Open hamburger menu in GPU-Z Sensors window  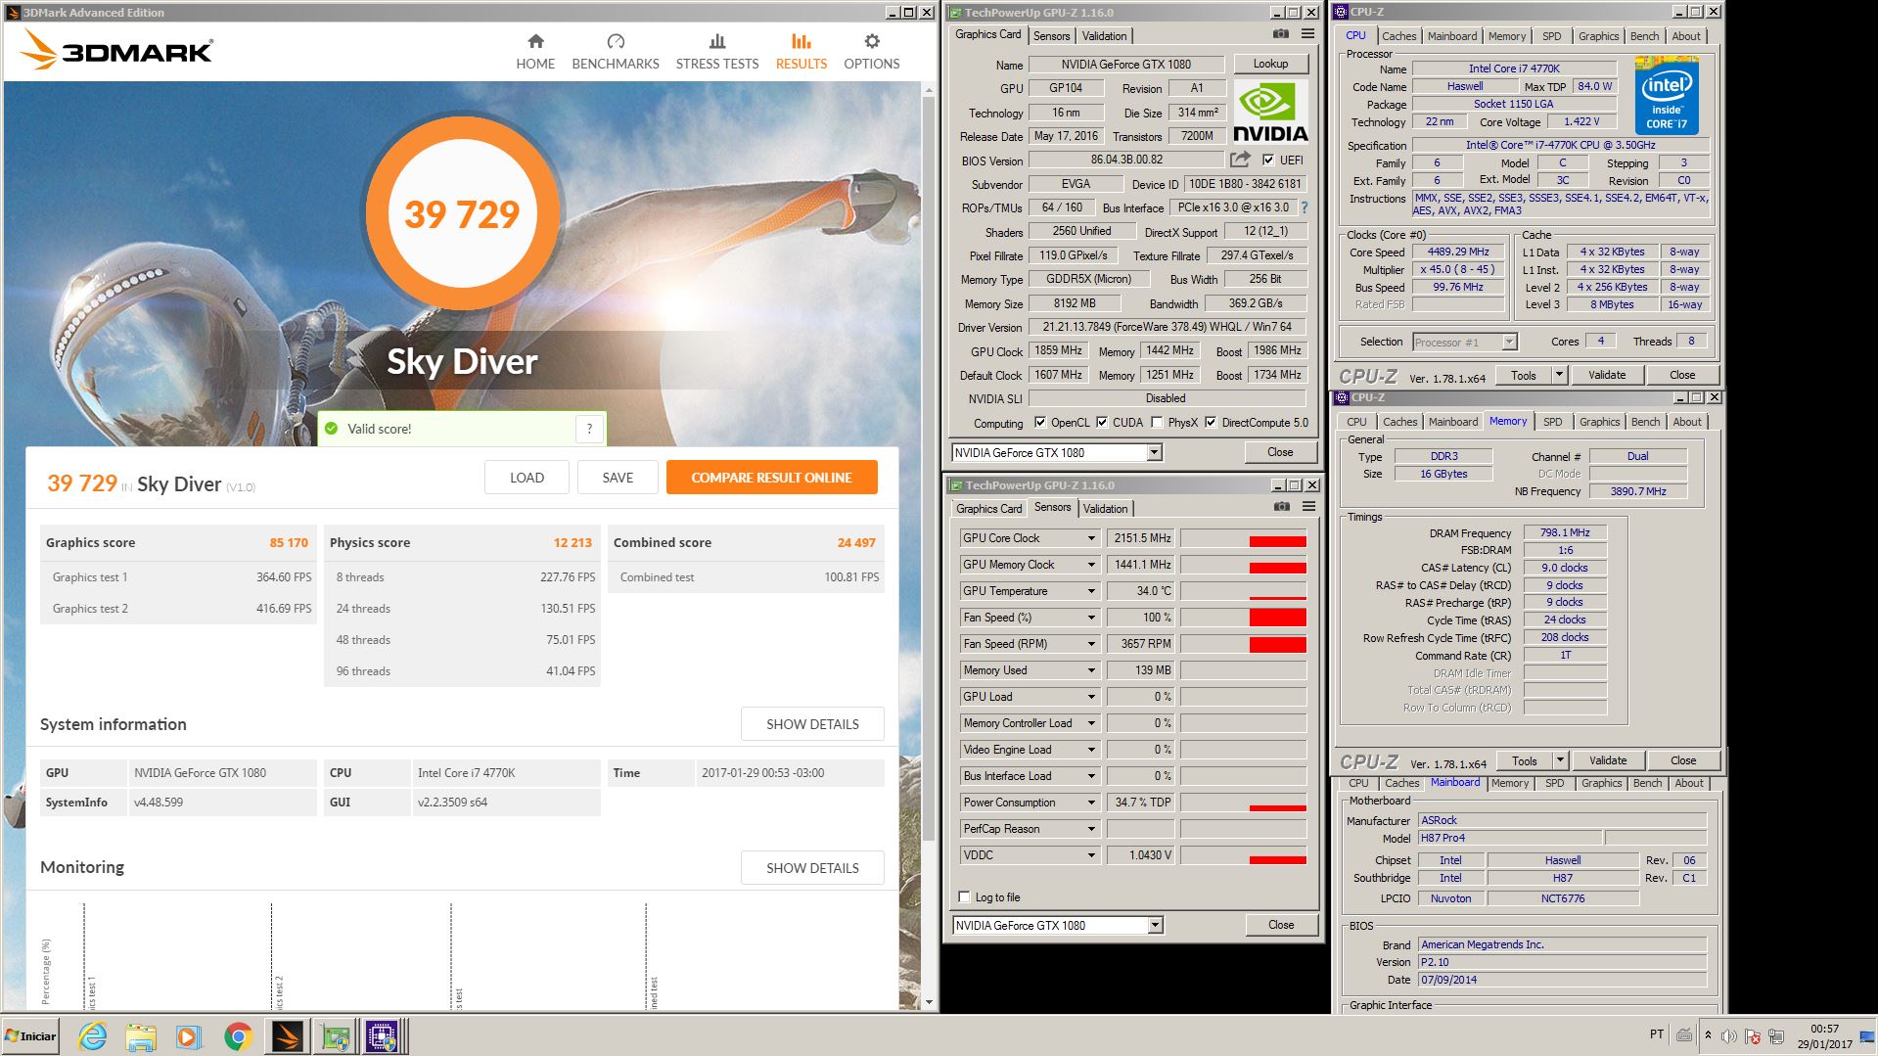[x=1308, y=507]
